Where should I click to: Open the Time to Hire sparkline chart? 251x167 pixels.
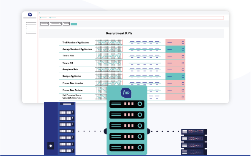tap(109, 56)
